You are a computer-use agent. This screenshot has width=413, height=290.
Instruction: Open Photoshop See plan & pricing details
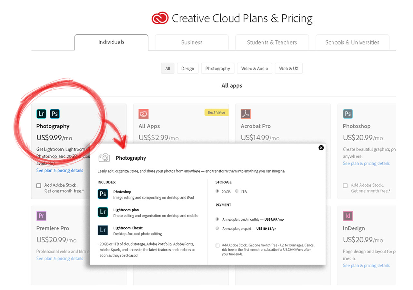click(366, 164)
